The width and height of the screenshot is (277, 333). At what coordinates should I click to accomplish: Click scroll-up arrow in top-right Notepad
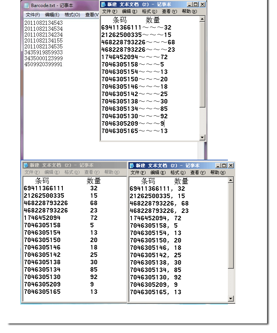coord(202,19)
